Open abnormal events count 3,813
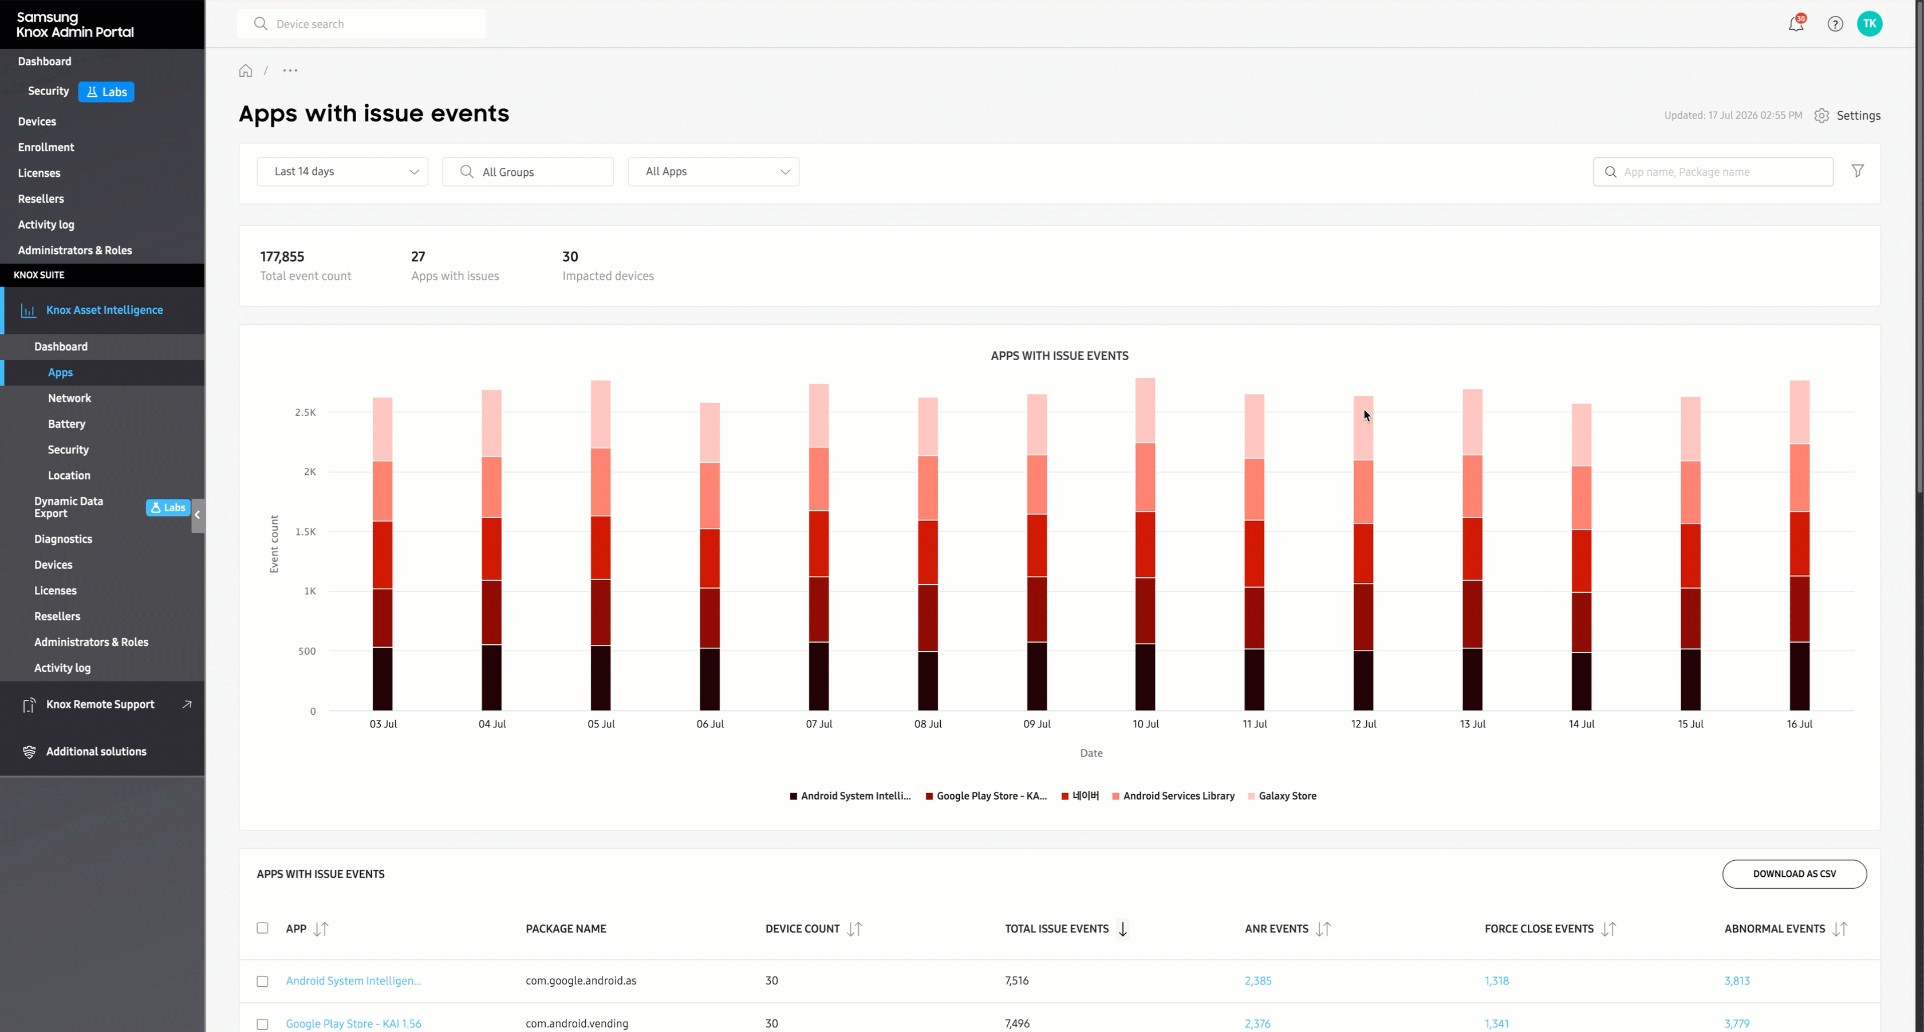The width and height of the screenshot is (1924, 1032). click(1737, 981)
